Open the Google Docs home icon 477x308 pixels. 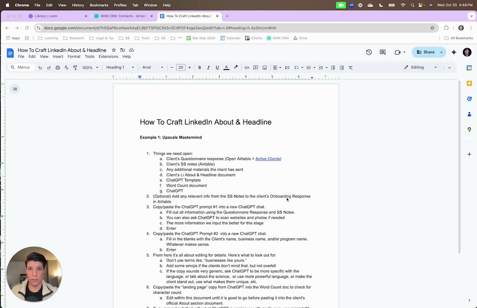pos(10,53)
